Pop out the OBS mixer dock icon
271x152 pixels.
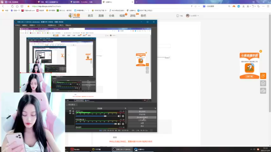point(125,108)
